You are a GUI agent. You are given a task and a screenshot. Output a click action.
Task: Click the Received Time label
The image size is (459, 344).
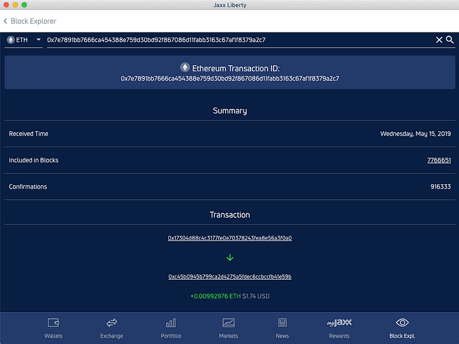(x=29, y=134)
